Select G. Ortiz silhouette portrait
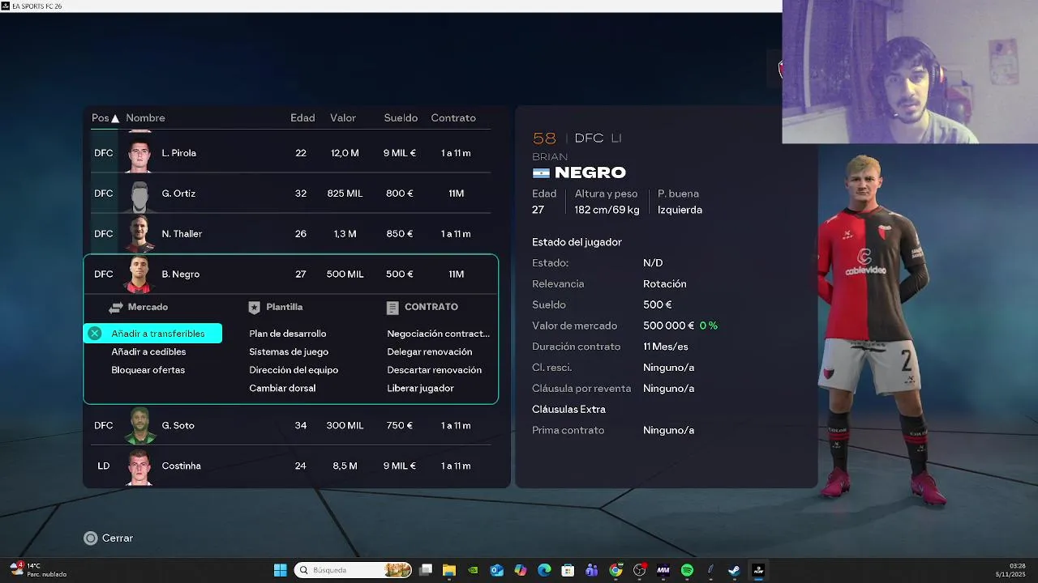The image size is (1038, 583). click(x=139, y=194)
